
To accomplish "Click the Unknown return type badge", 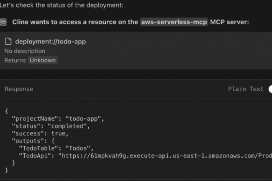I will pyautogui.click(x=42, y=60).
